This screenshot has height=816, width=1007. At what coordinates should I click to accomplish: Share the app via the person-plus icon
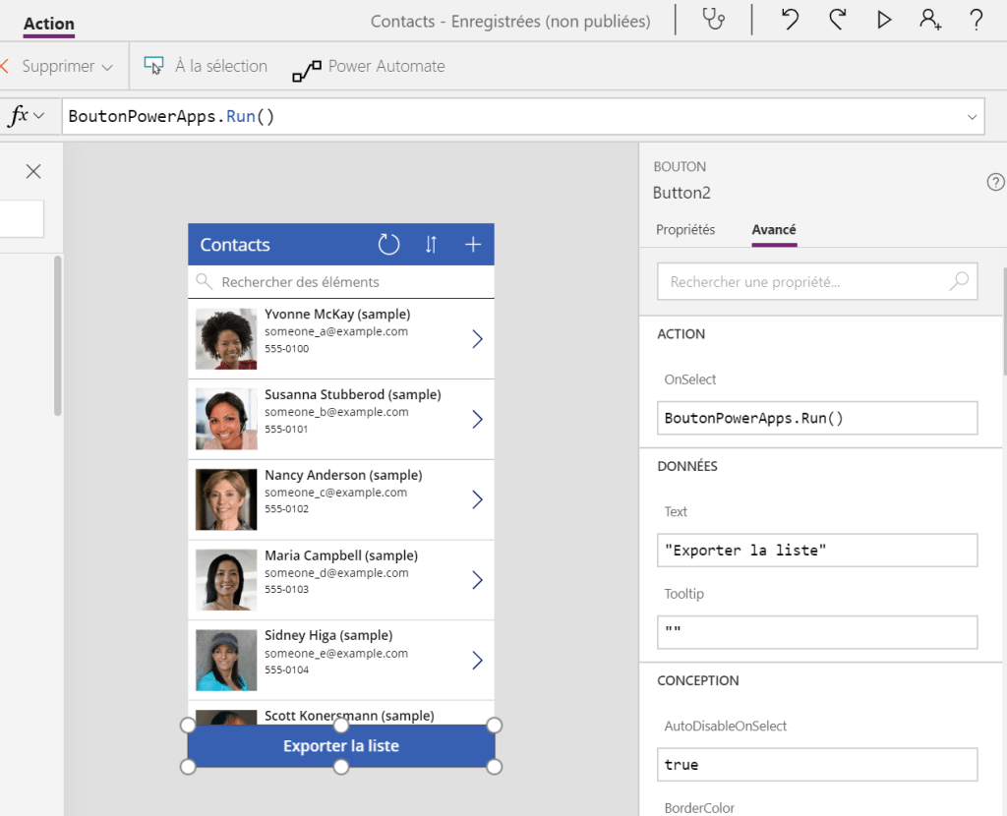click(931, 20)
